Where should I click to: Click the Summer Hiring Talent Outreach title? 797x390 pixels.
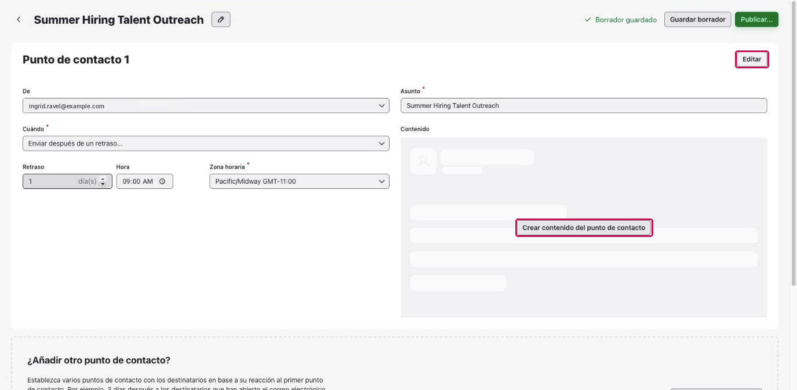click(x=119, y=20)
